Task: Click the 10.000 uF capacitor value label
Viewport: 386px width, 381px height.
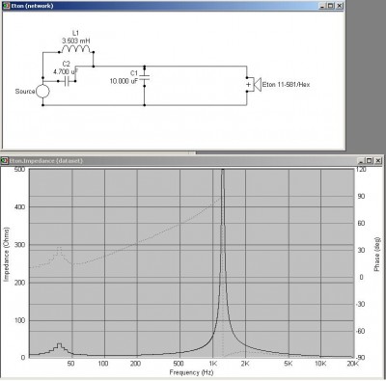Action: pos(124,81)
